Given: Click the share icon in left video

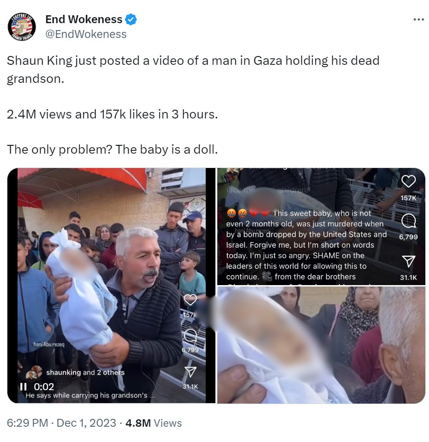Looking at the screenshot, I should click(x=190, y=372).
